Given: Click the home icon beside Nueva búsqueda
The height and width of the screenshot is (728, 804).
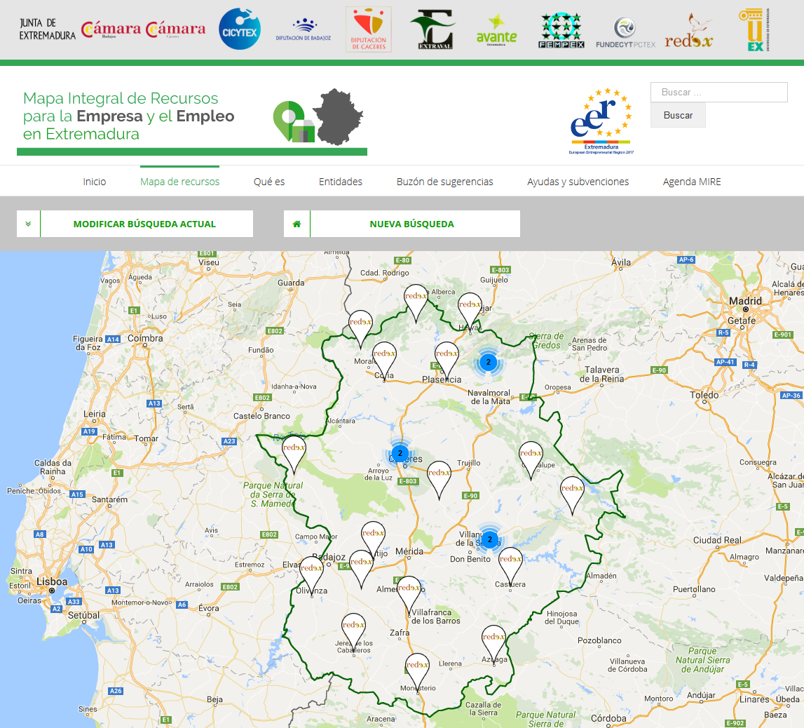Looking at the screenshot, I should (x=297, y=224).
